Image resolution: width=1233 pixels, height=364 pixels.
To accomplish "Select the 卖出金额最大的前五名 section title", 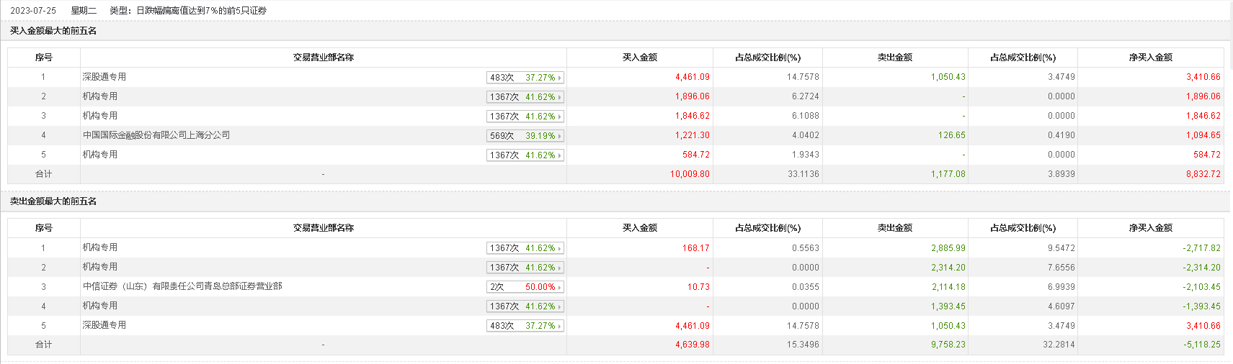I will [53, 201].
